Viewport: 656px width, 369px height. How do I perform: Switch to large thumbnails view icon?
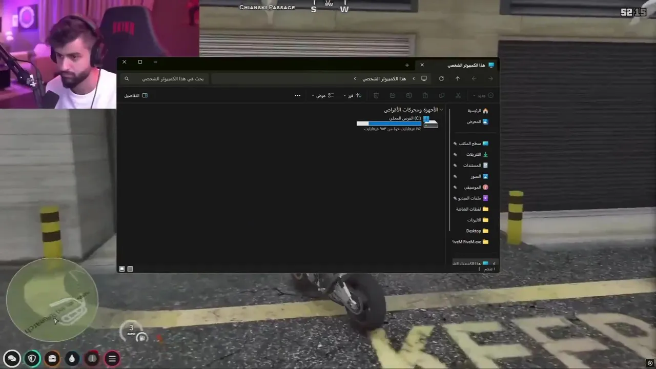pyautogui.click(x=122, y=269)
